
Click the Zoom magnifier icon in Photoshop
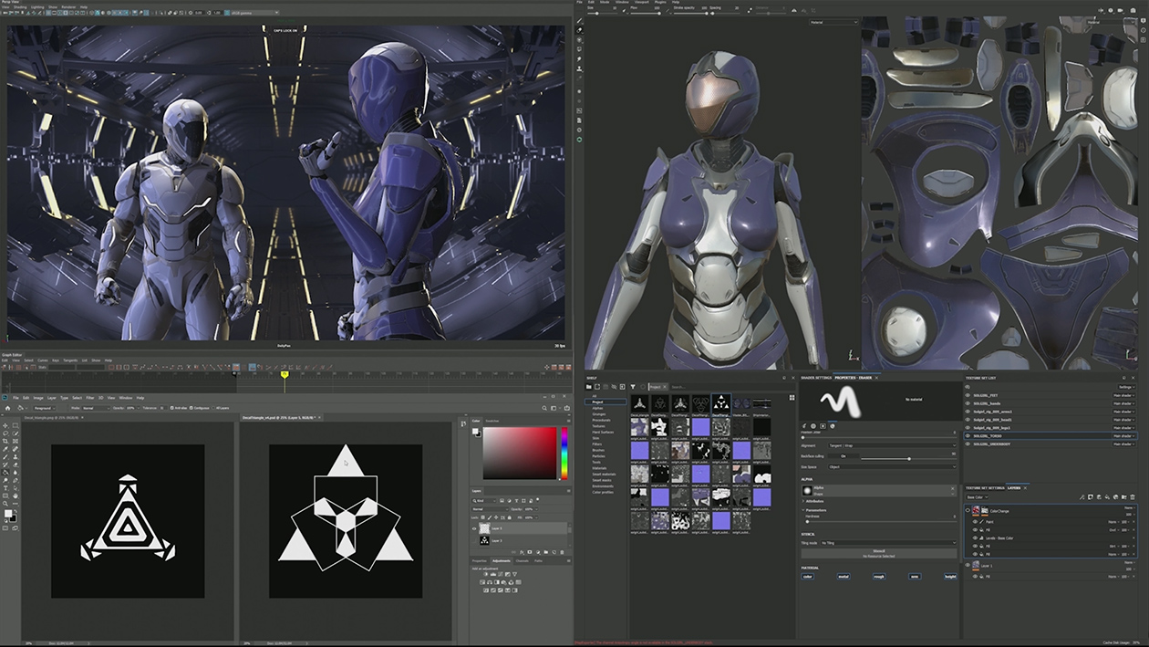(5, 503)
